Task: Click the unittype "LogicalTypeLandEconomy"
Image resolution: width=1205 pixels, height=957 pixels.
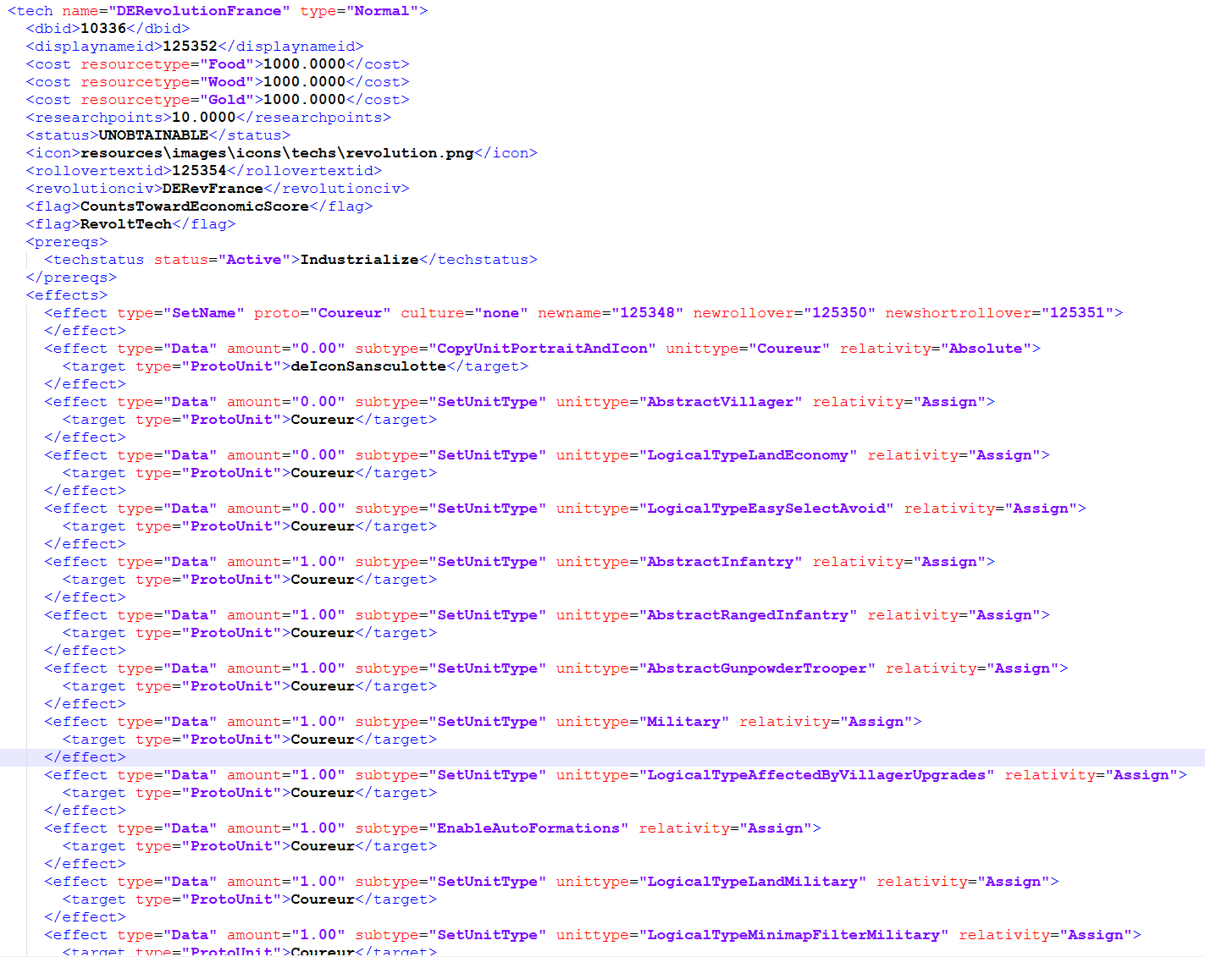Action: click(748, 455)
